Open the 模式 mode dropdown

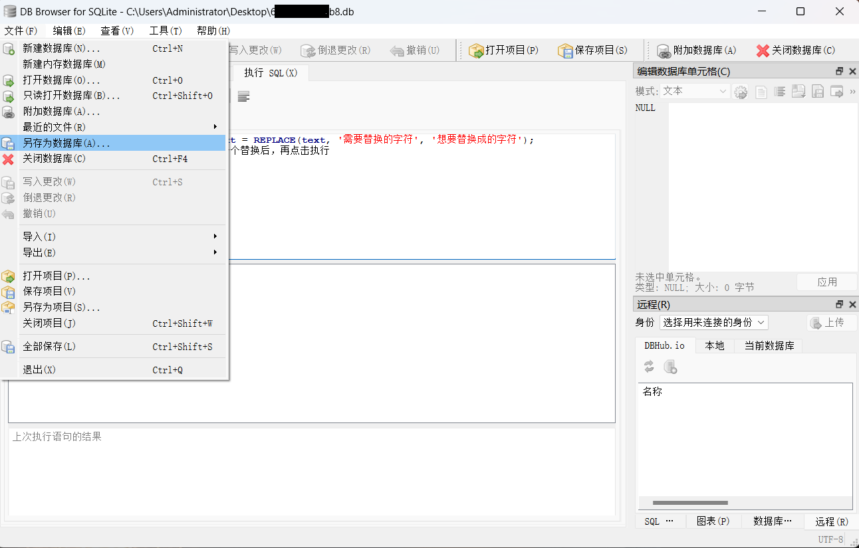tap(696, 91)
